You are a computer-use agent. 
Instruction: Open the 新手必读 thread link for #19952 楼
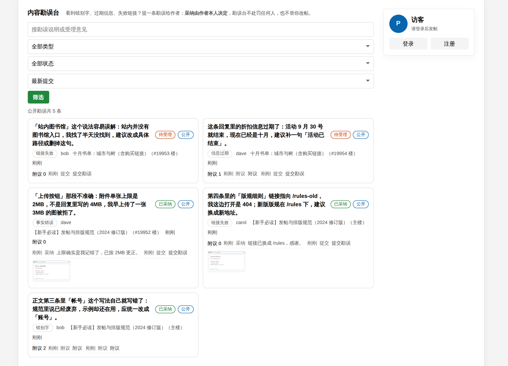(x=97, y=232)
